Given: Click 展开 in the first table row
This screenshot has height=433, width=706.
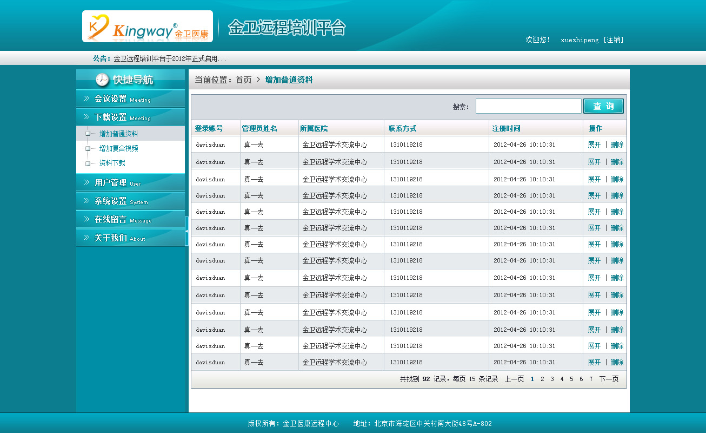Looking at the screenshot, I should tap(594, 145).
